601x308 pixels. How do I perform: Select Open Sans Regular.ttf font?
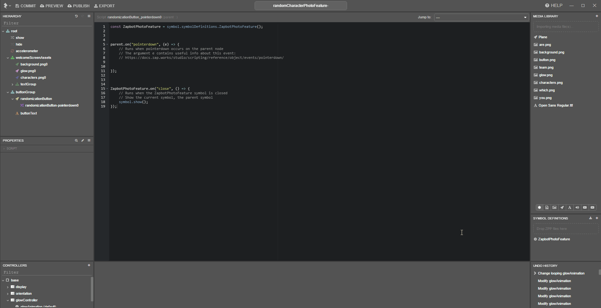(556, 105)
